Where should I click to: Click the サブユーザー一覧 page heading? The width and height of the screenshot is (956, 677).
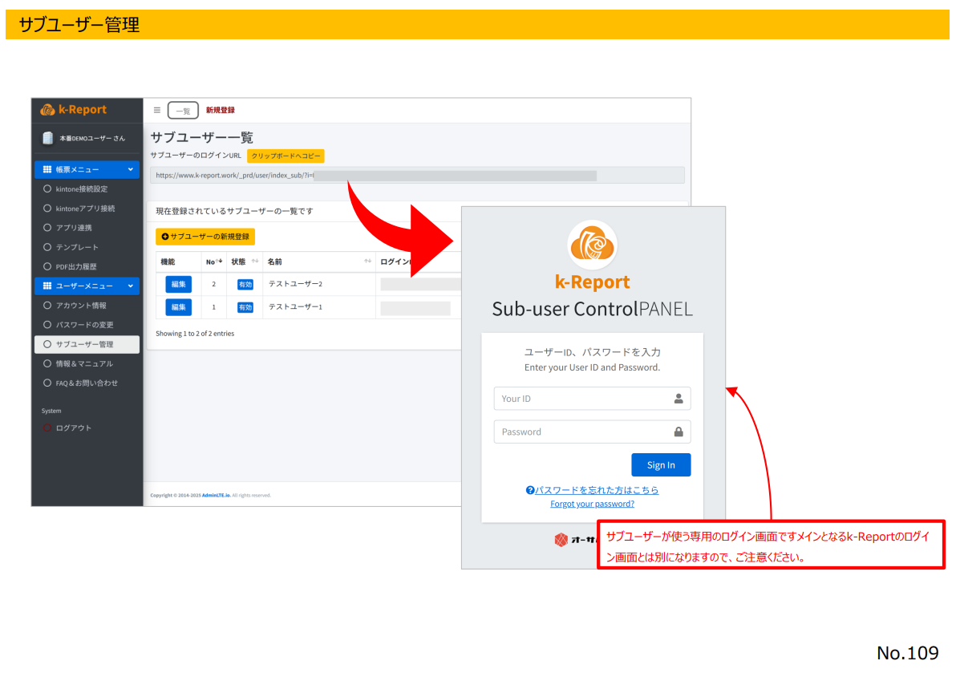[x=202, y=137]
